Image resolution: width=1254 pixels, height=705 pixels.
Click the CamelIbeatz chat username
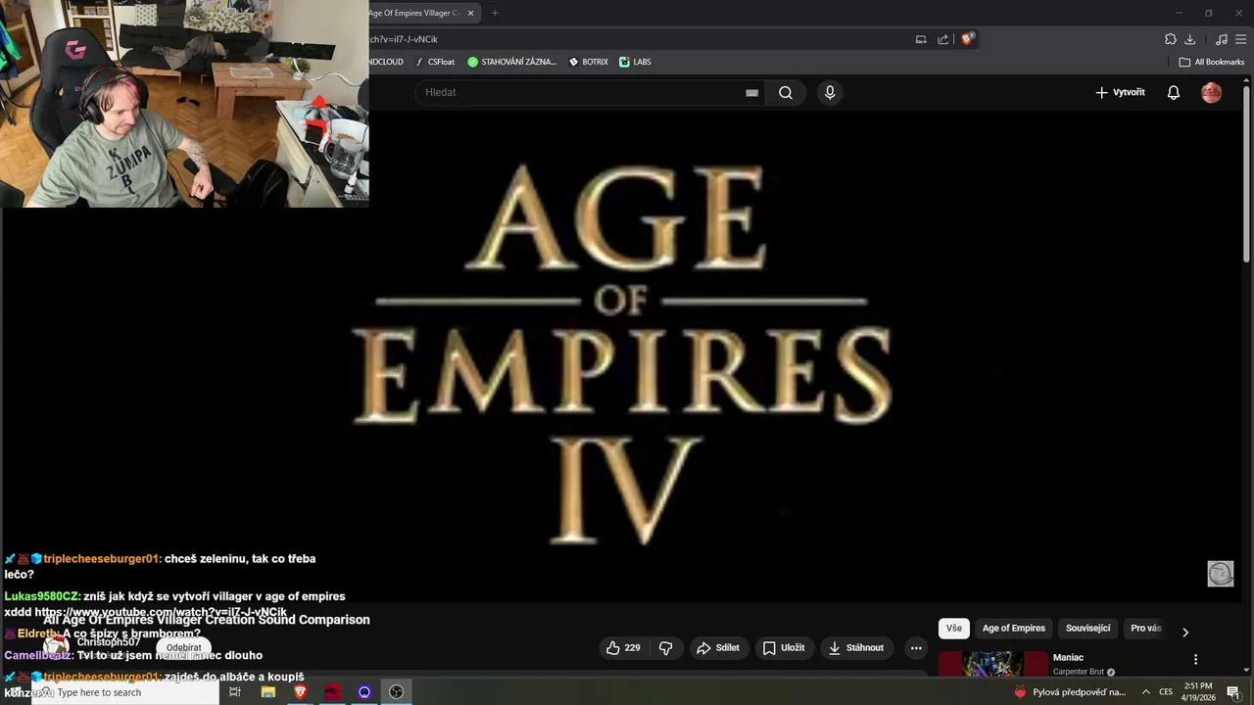[x=38, y=655]
